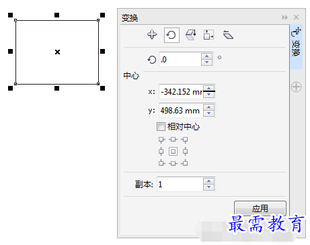
Task: Select middle-right anchor point
Action: tap(185, 152)
